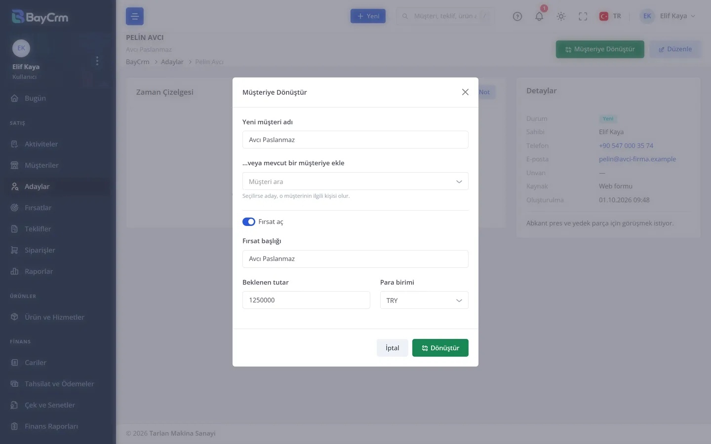Cancel with the İptal button
This screenshot has width=711, height=444.
tap(393, 348)
